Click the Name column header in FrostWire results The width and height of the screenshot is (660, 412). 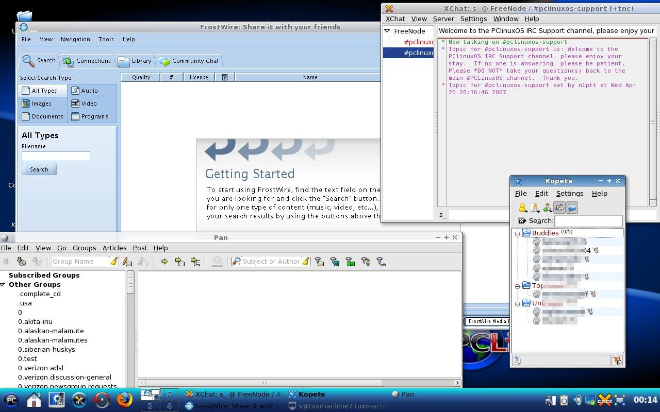310,77
